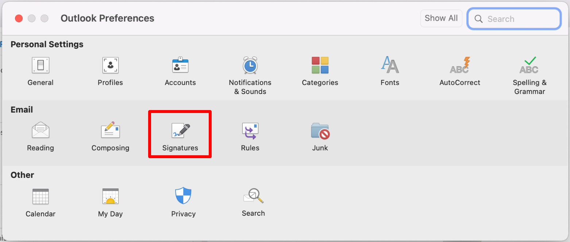Viewport: 570px width, 242px height.
Task: Select the Profiles preferences icon
Action: (110, 70)
